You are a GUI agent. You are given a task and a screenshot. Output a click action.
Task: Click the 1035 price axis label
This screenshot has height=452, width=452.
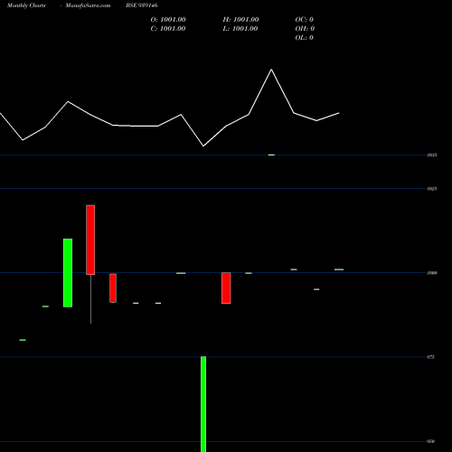pyautogui.click(x=432, y=155)
